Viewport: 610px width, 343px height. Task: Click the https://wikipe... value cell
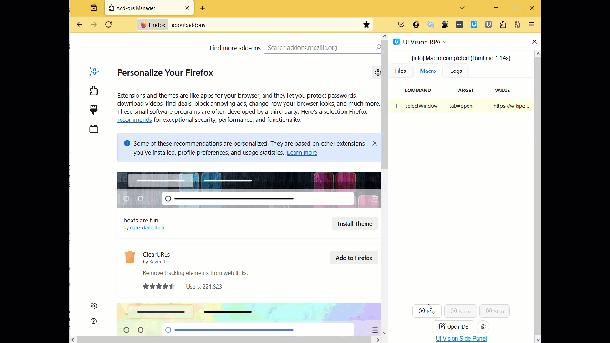point(511,106)
